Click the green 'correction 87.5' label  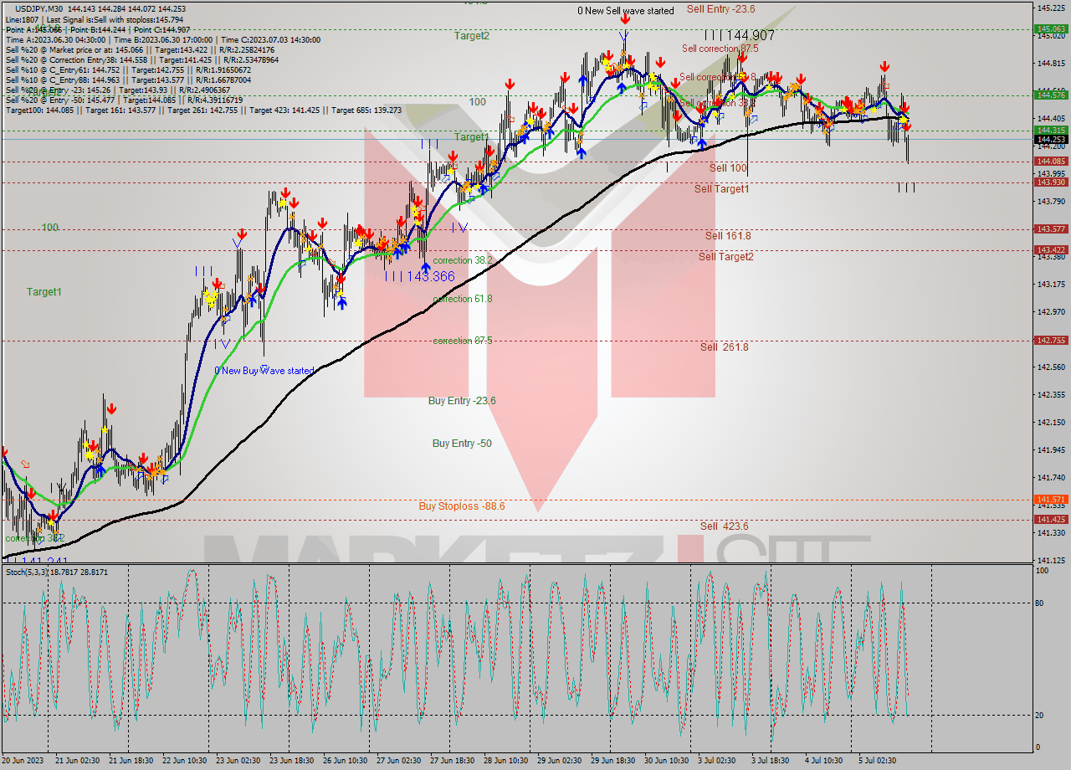(462, 341)
